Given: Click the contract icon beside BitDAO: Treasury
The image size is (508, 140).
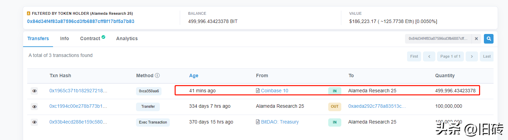Looking at the screenshot, I should pos(258,122).
